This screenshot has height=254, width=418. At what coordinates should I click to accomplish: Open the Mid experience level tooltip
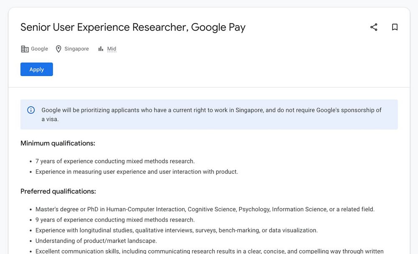point(112,49)
